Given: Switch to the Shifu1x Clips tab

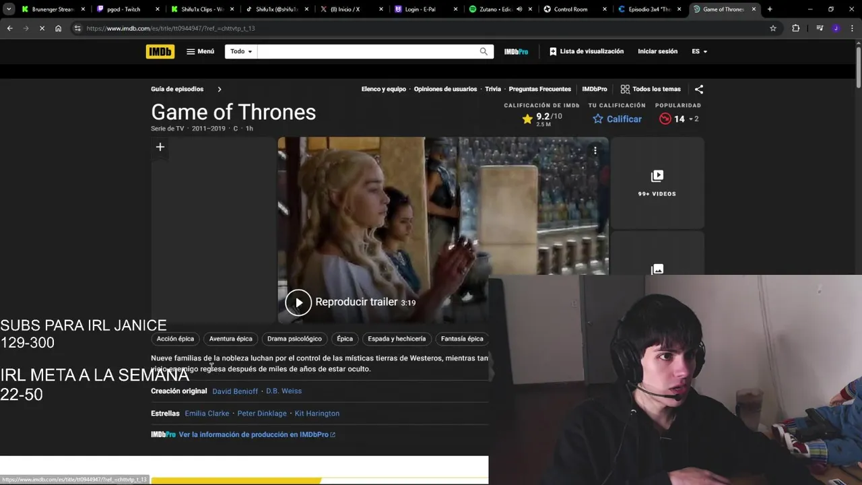Looking at the screenshot, I should (201, 9).
